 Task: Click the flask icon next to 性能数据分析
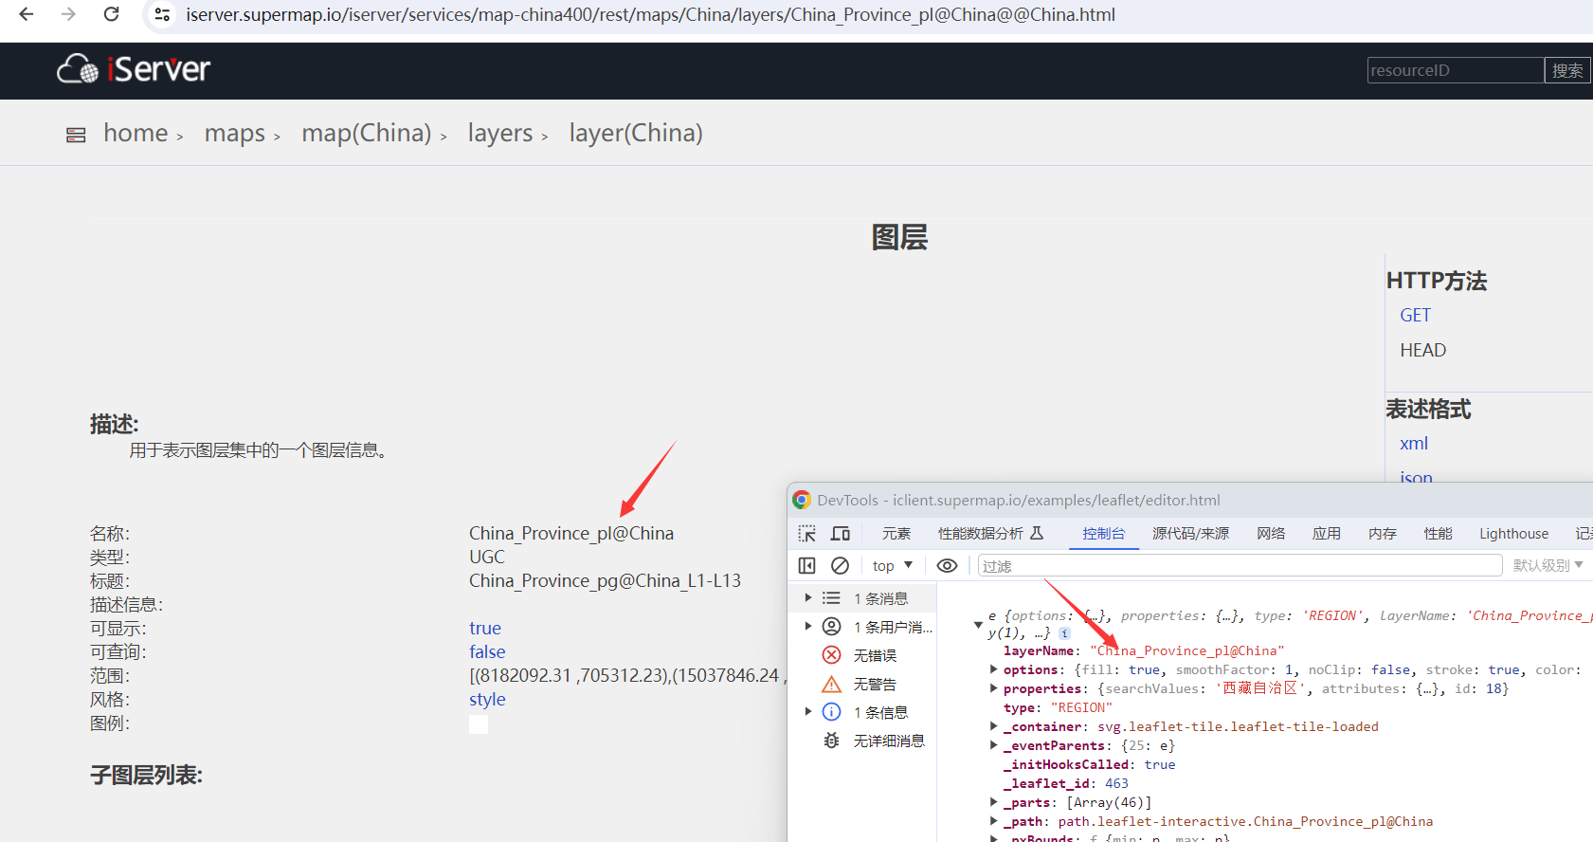(1037, 533)
